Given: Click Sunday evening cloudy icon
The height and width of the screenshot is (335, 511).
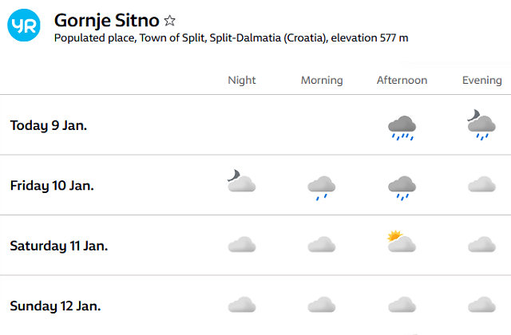Looking at the screenshot, I should 481,305.
